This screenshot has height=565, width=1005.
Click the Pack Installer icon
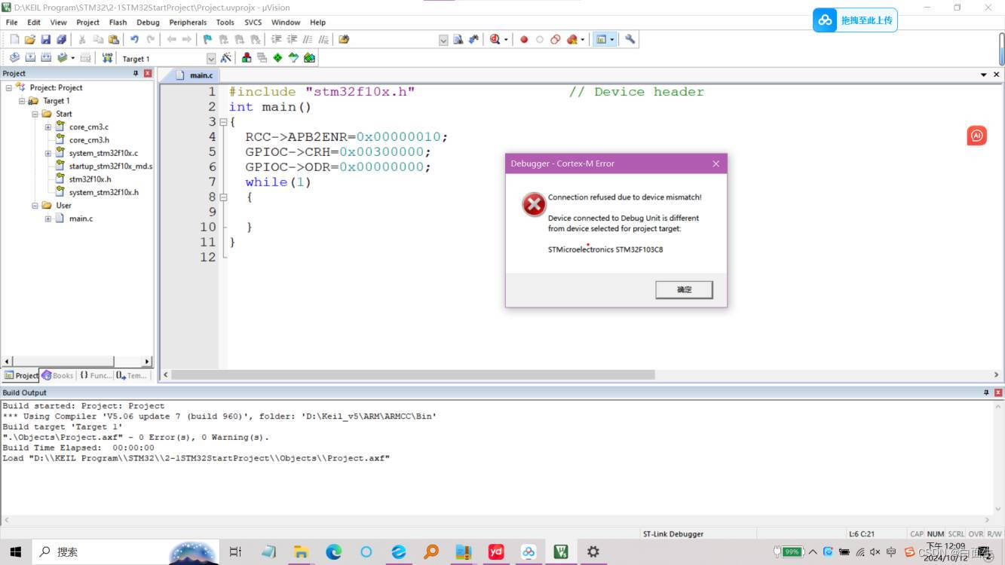(309, 58)
